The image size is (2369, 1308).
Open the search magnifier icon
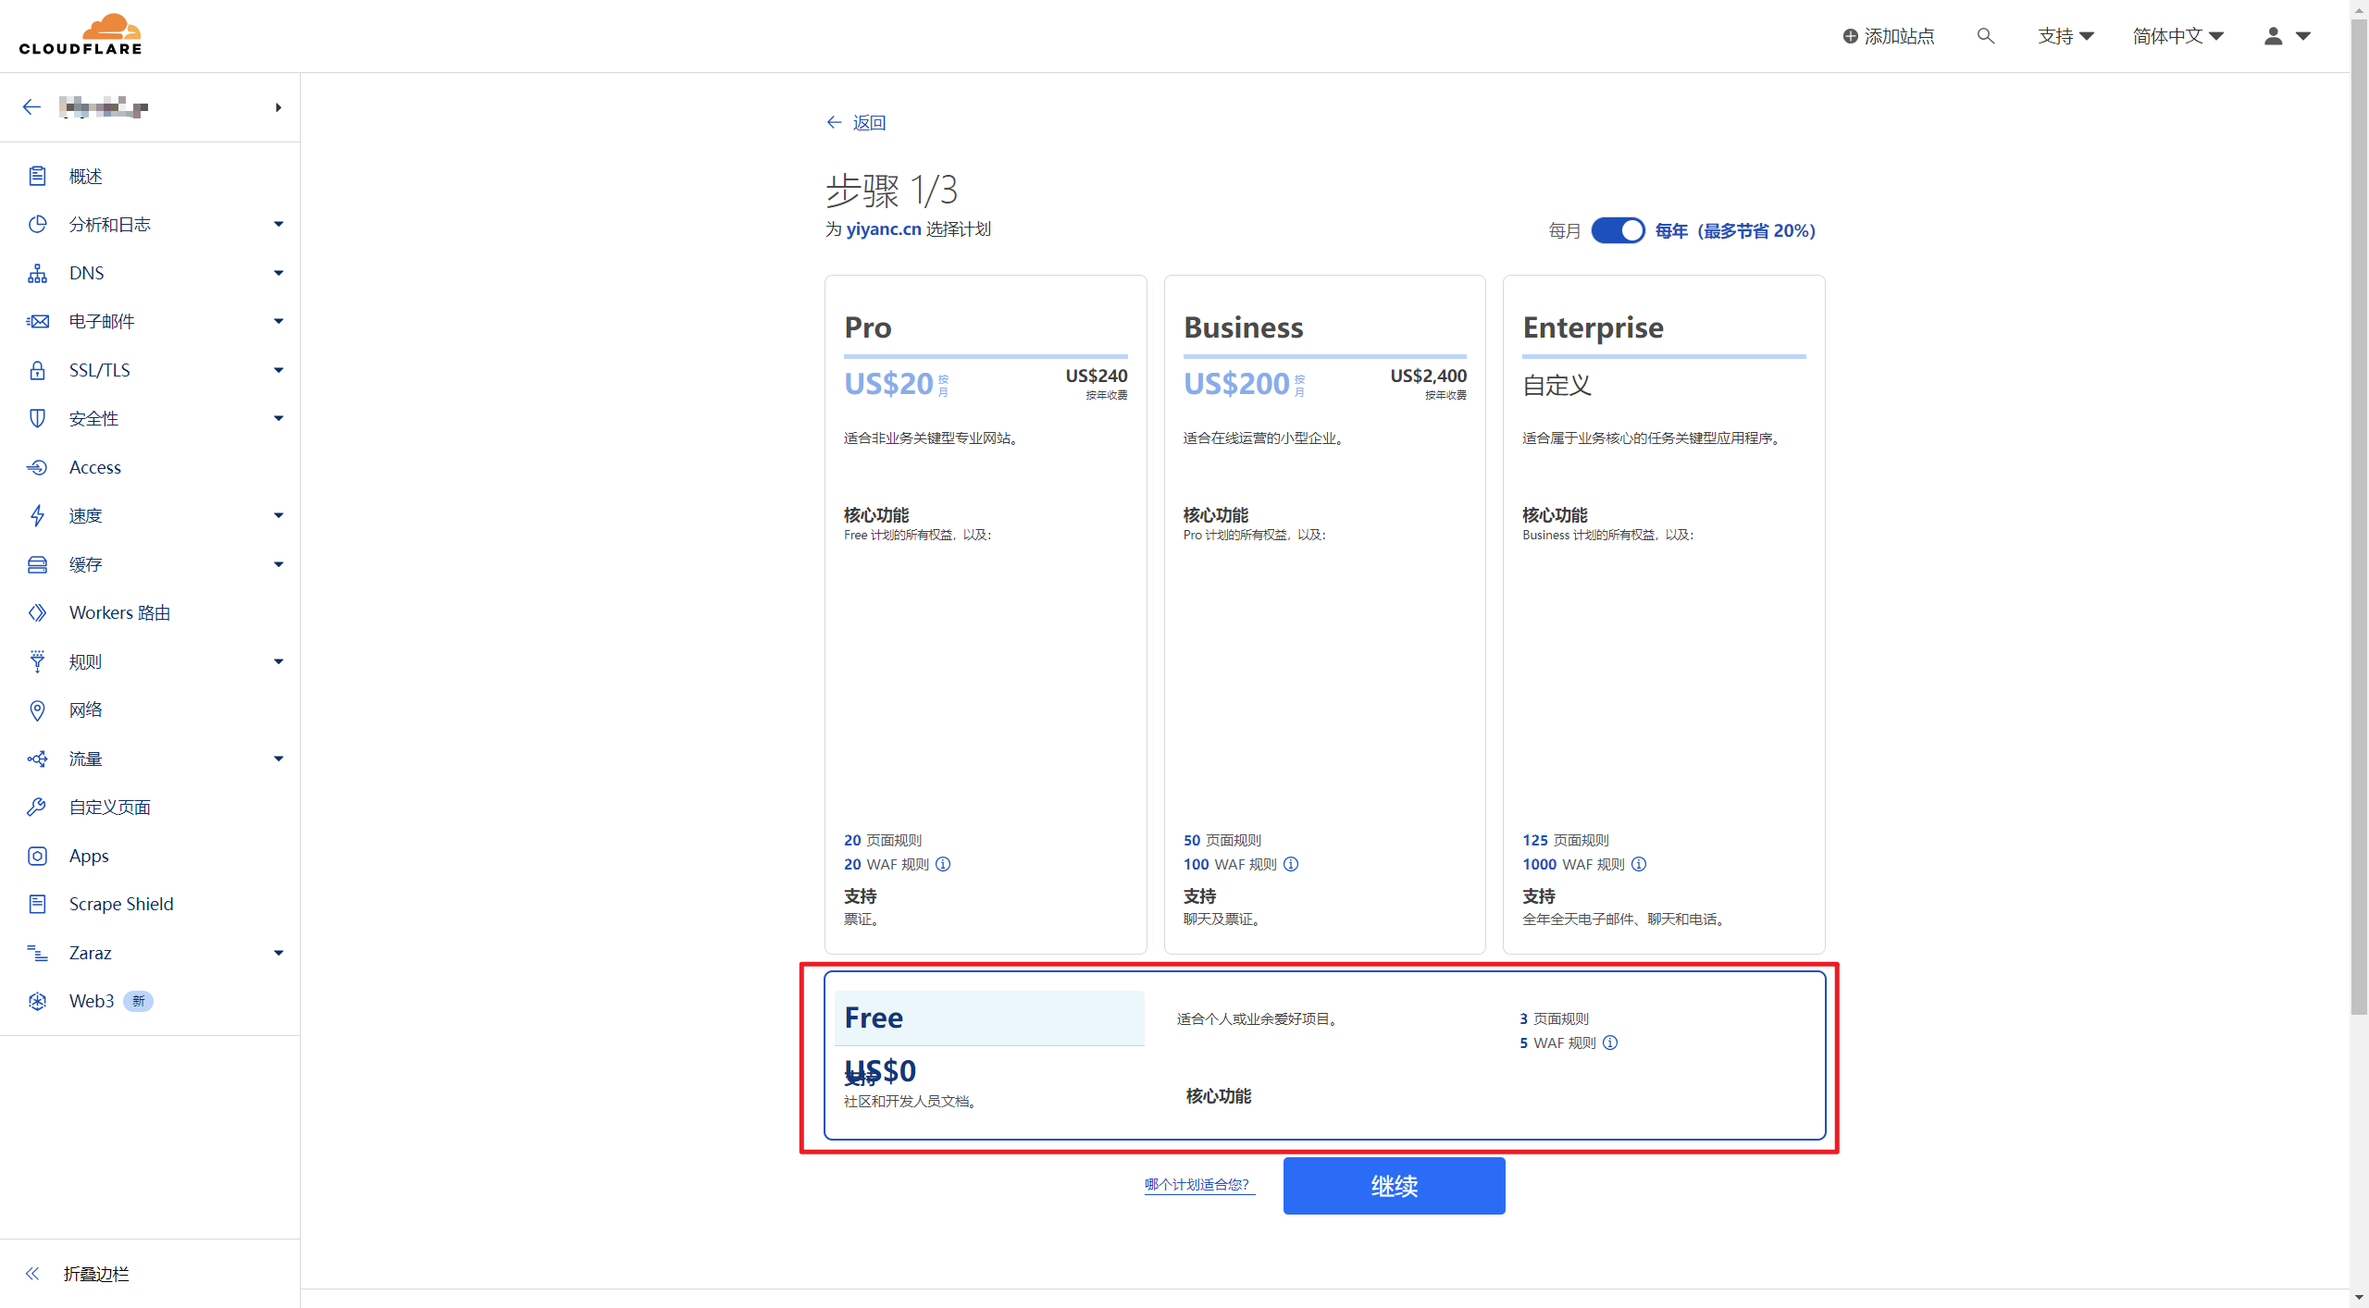pos(1985,36)
